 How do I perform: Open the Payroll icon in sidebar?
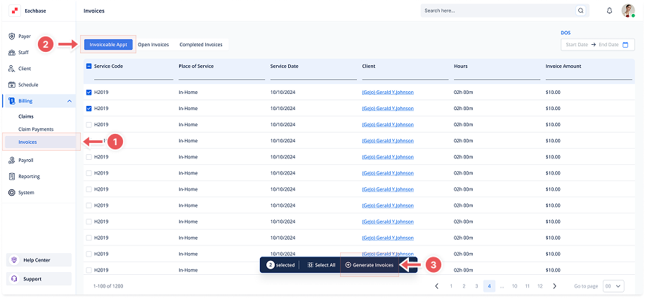12,161
